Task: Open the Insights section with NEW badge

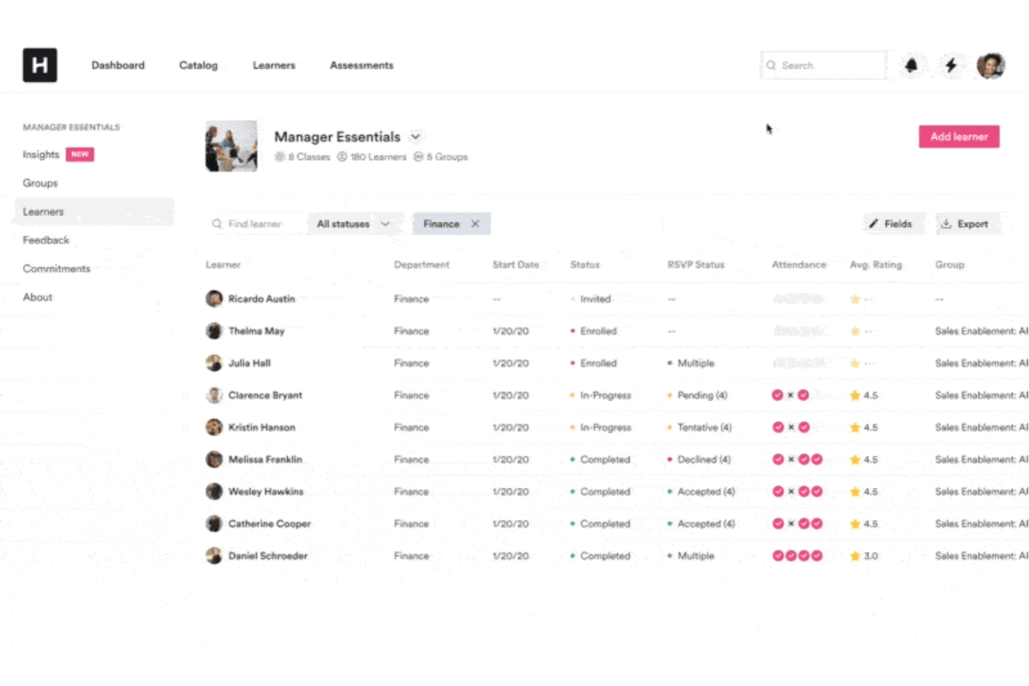Action: click(41, 154)
